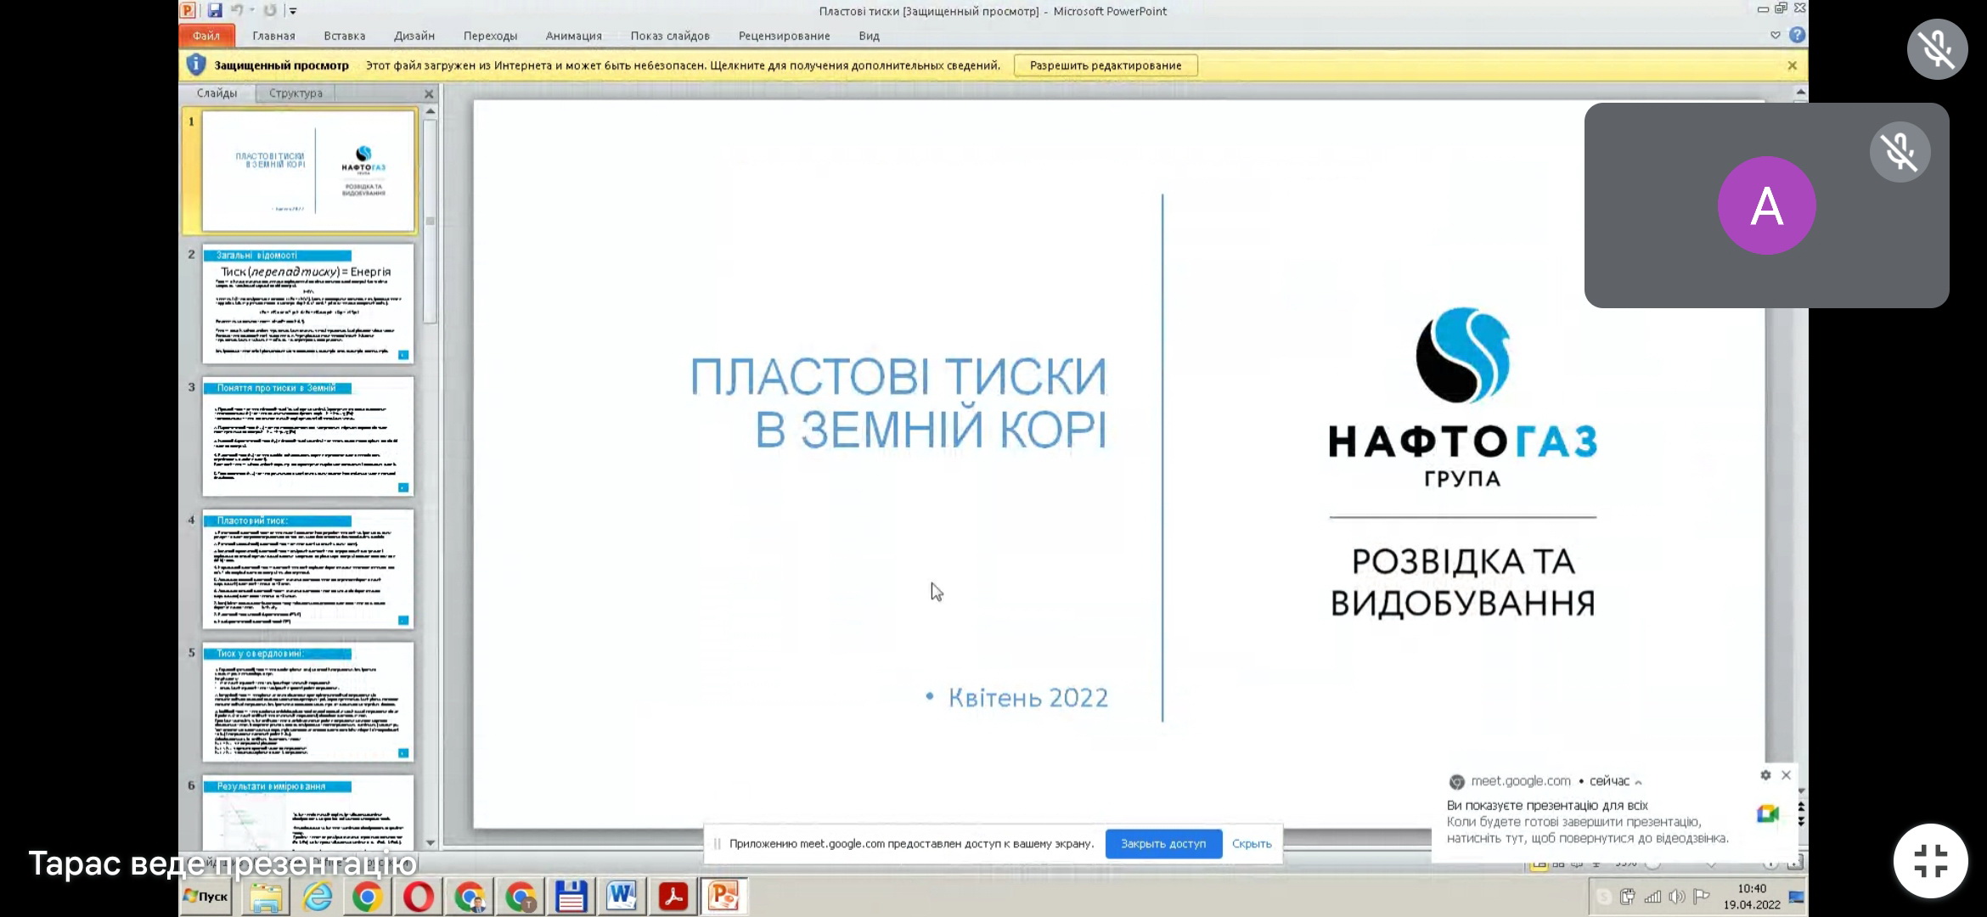This screenshot has width=1987, height=917.
Task: Exit full screen with the collapse button
Action: [x=1930, y=861]
